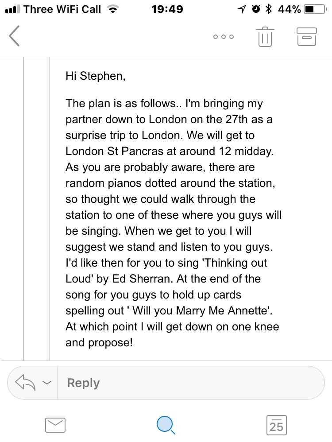332x442 pixels.
Task: Tap the reply arrow icon
Action: (x=25, y=383)
